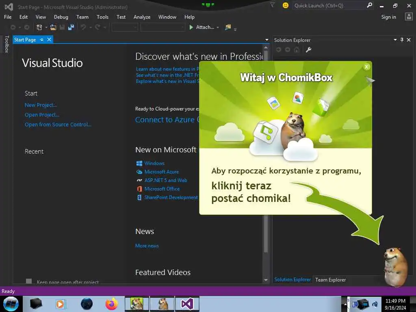
Task: Click the New Project toolbar icon
Action: pos(39,27)
